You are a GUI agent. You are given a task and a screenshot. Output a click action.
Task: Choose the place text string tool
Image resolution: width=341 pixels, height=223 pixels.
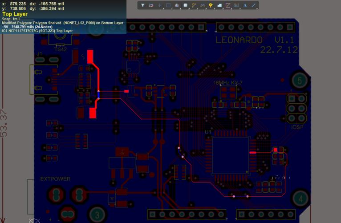click(x=245, y=5)
